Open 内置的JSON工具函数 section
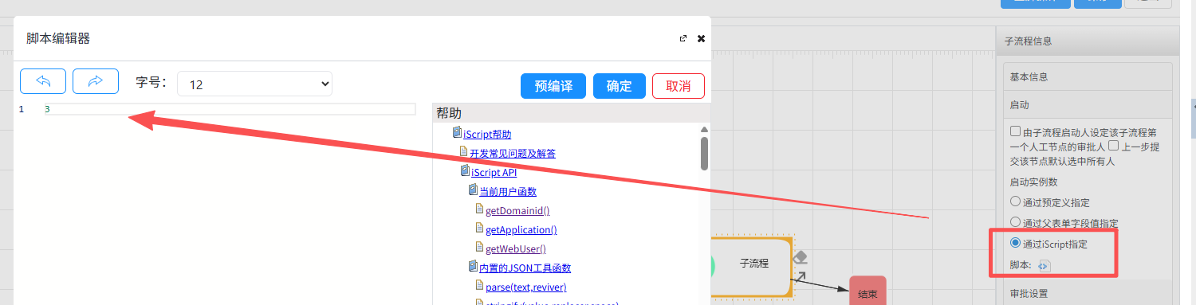The width and height of the screenshot is (1196, 305). [x=525, y=268]
